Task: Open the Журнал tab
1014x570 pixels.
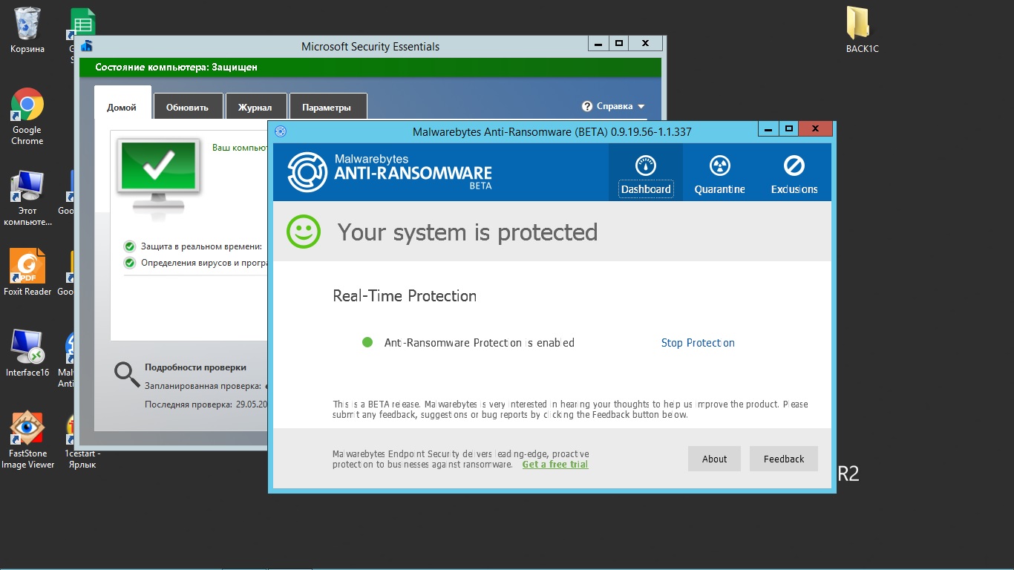Action: [255, 107]
